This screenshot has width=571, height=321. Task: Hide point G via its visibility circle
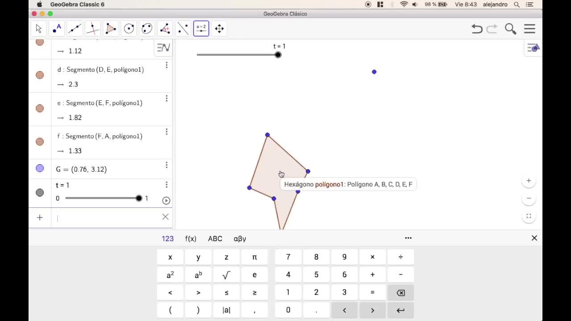pyautogui.click(x=40, y=168)
